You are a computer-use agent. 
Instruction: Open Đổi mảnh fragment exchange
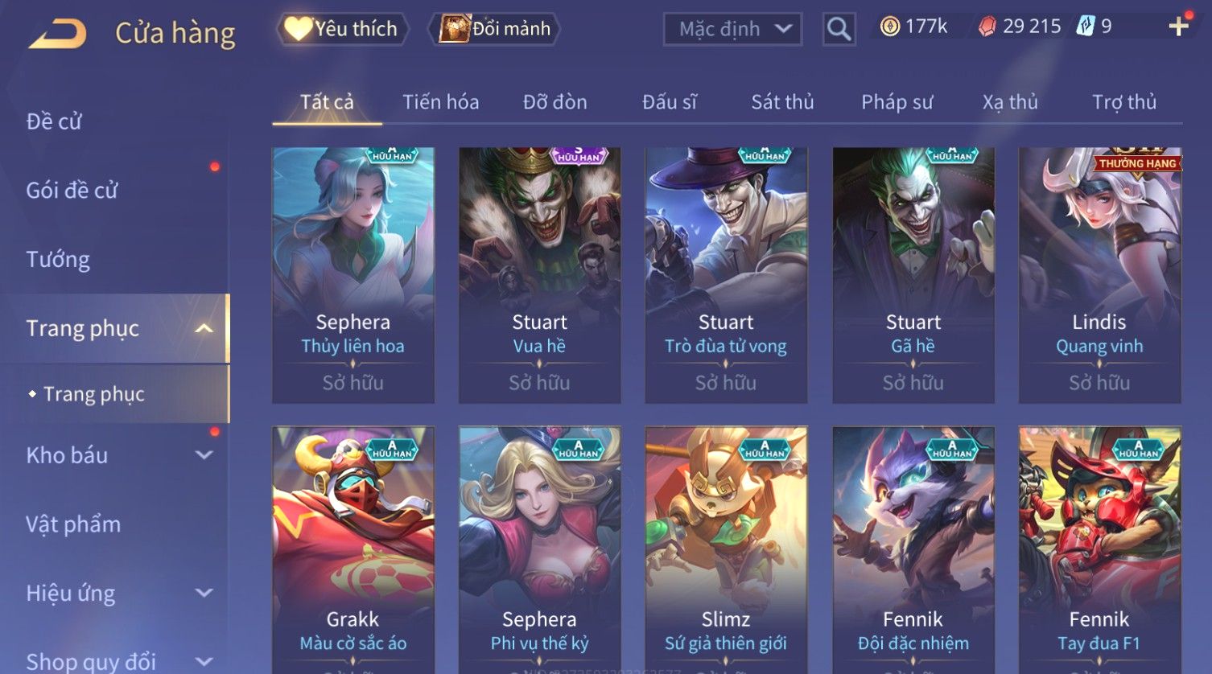[x=494, y=29]
